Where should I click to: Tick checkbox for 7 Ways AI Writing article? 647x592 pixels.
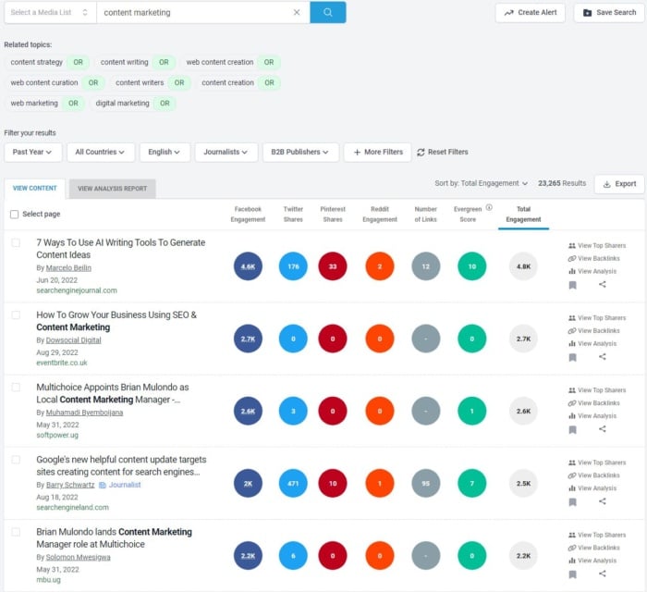[x=16, y=243]
